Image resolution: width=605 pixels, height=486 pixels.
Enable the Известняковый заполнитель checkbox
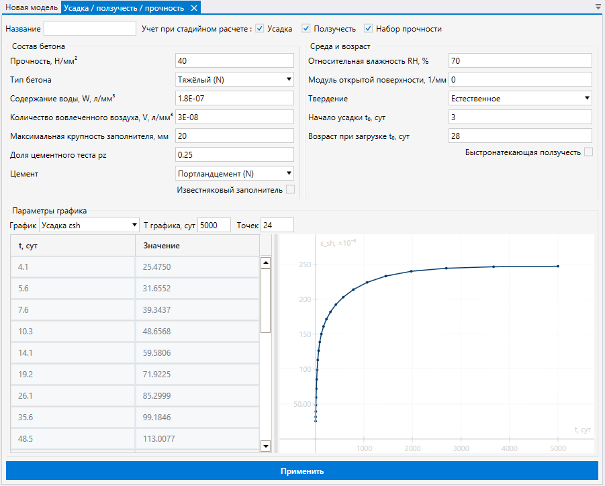point(291,189)
